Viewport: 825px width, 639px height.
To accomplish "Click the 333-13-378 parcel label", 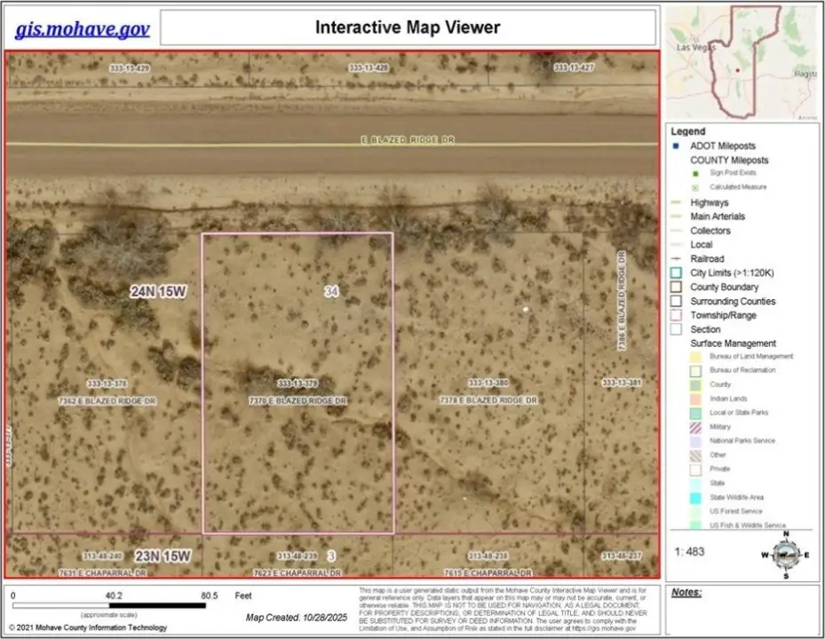I will pos(107,383).
